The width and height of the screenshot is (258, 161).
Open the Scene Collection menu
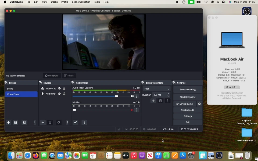click(x=81, y=2)
